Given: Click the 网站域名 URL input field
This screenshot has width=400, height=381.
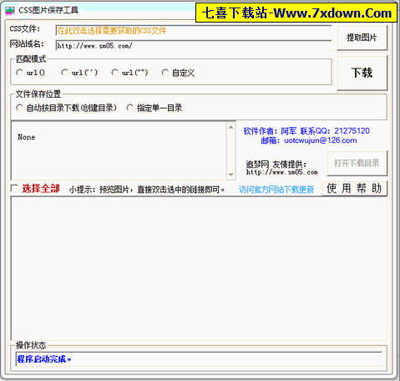Looking at the screenshot, I should point(194,46).
